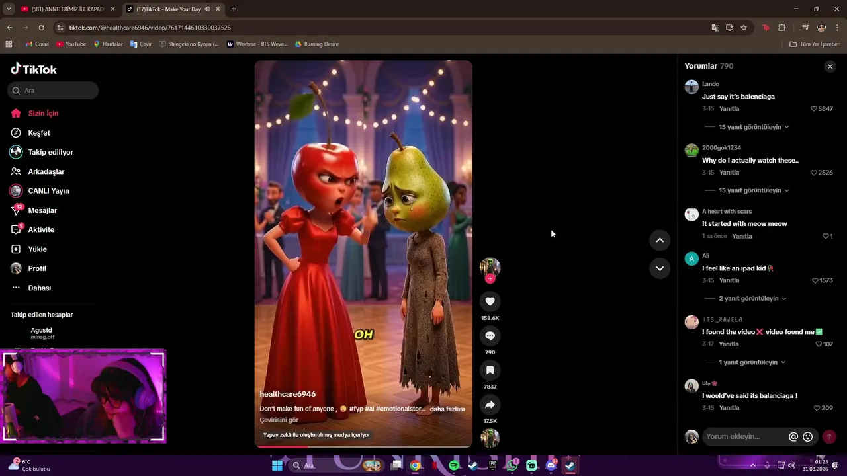847x476 pixels.
Task: Share the video using the arrow icon
Action: click(x=490, y=405)
